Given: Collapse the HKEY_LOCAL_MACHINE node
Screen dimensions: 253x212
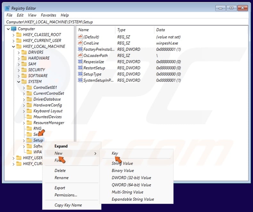Looking at the screenshot, I should [13, 47].
